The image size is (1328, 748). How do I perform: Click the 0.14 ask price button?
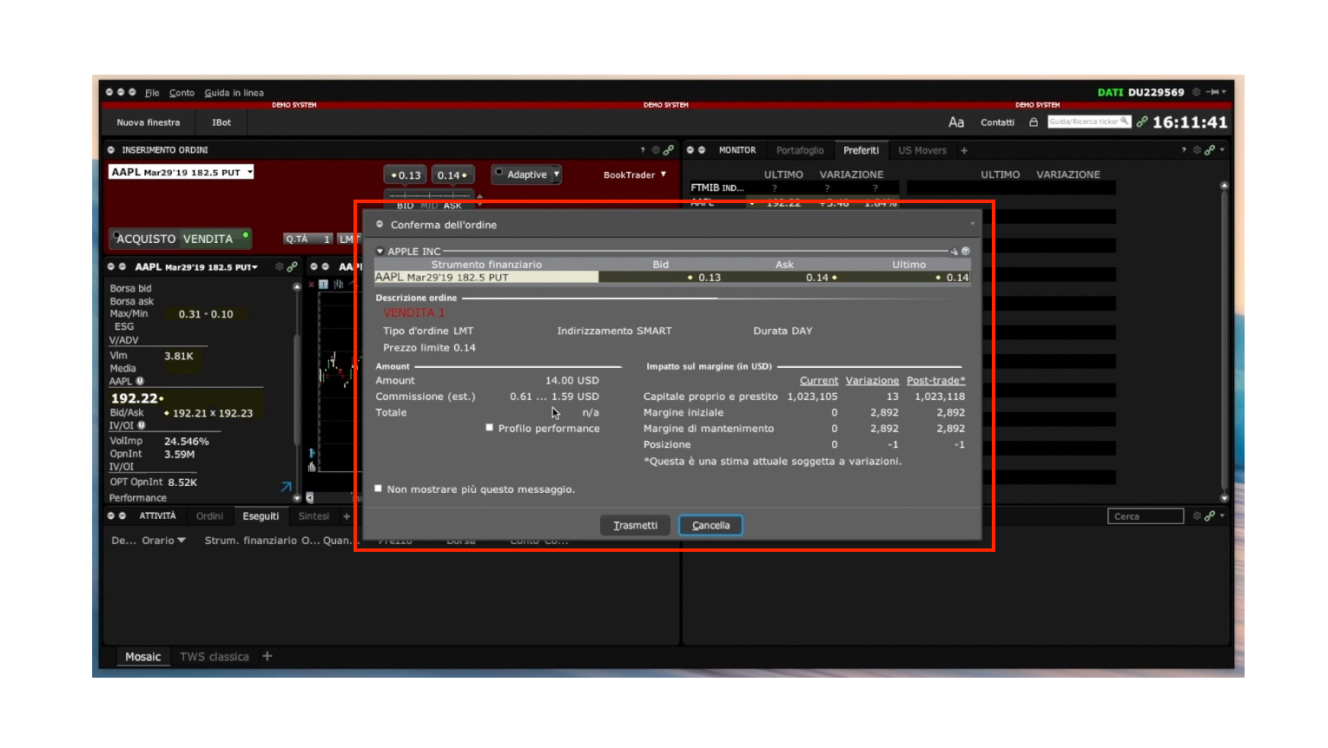click(453, 175)
